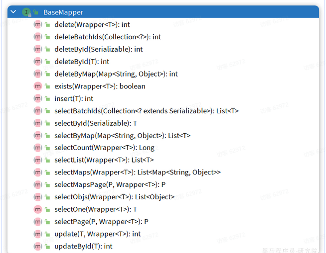
Task: Click method icon beside selectOne
Action: click(x=38, y=209)
